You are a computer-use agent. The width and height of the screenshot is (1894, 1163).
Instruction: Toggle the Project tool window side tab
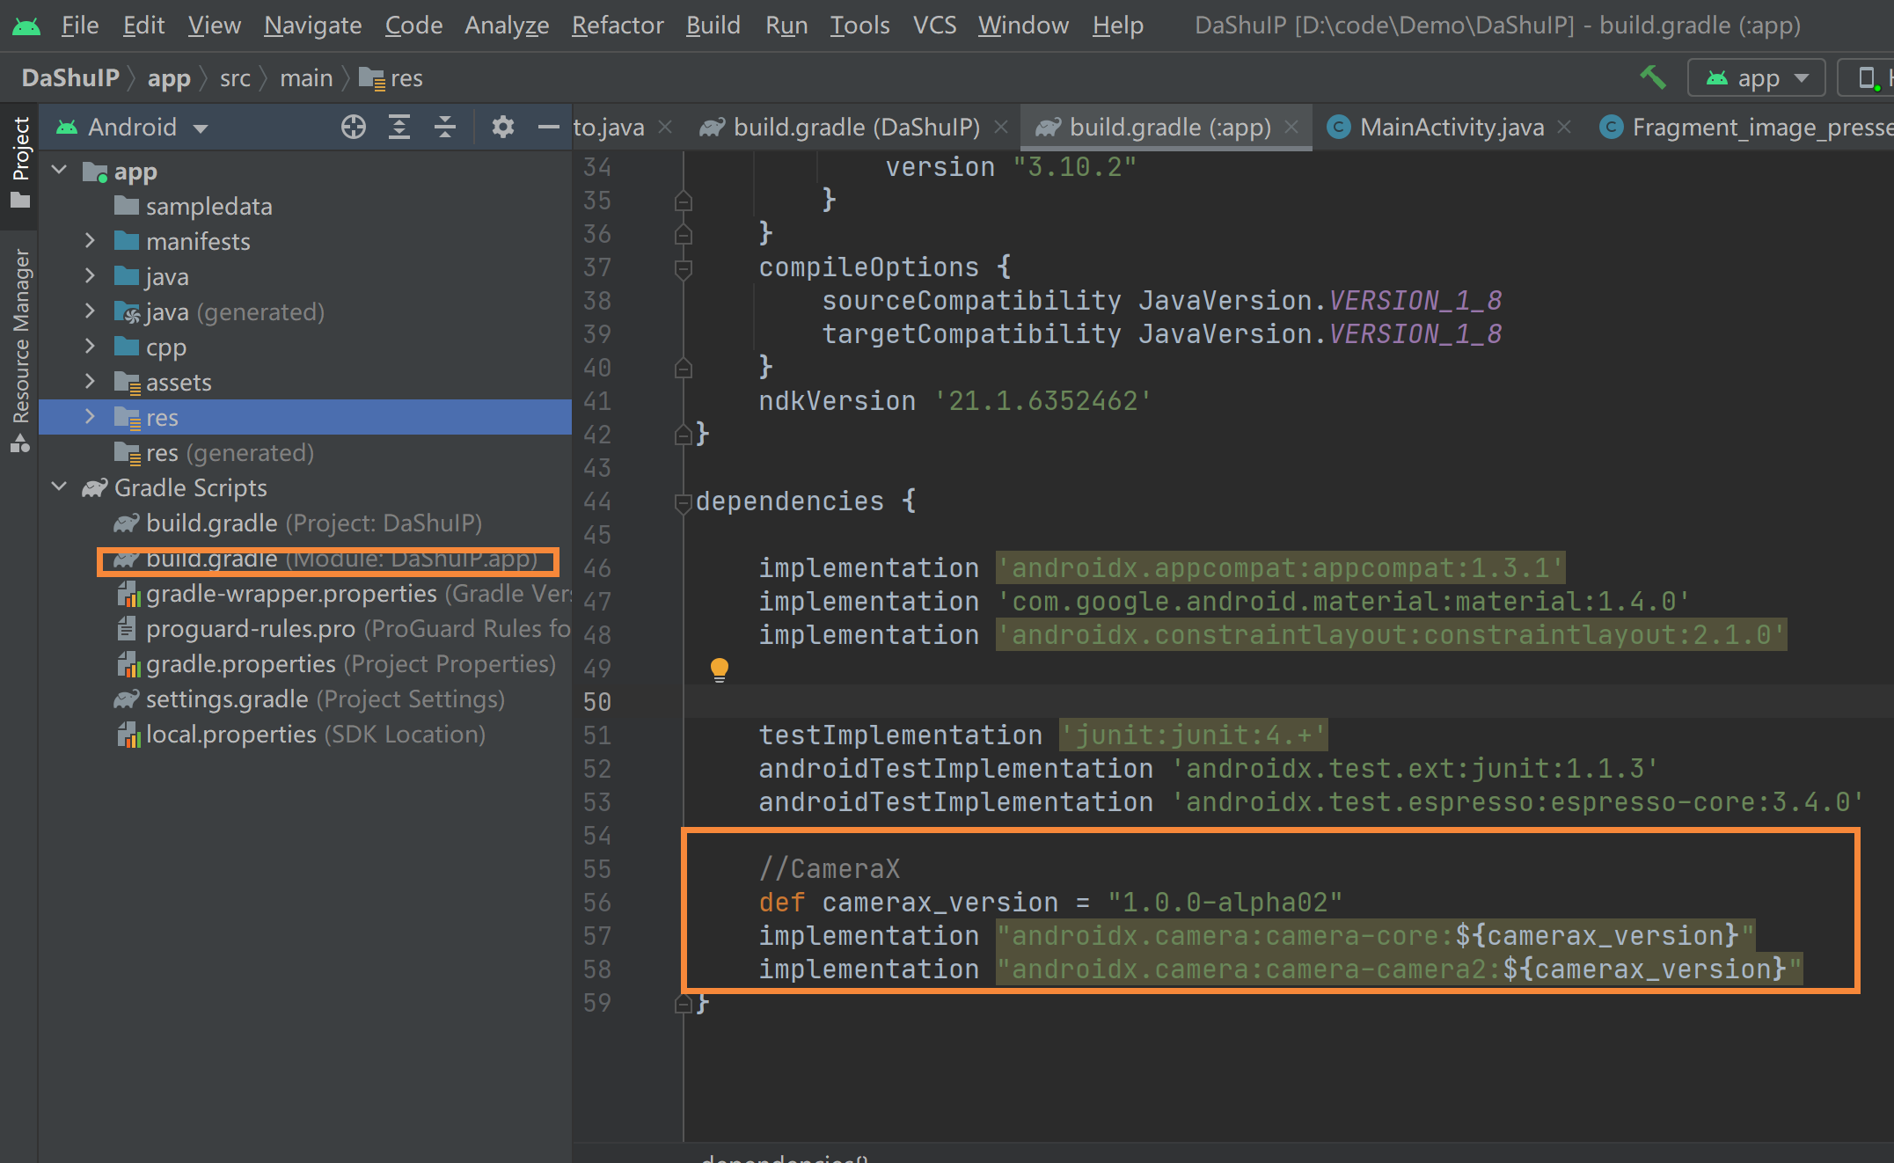point(20,162)
